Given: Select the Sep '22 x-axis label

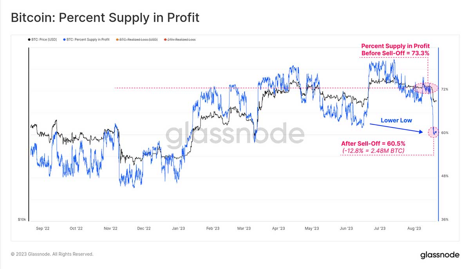Looking at the screenshot, I should [42, 228].
